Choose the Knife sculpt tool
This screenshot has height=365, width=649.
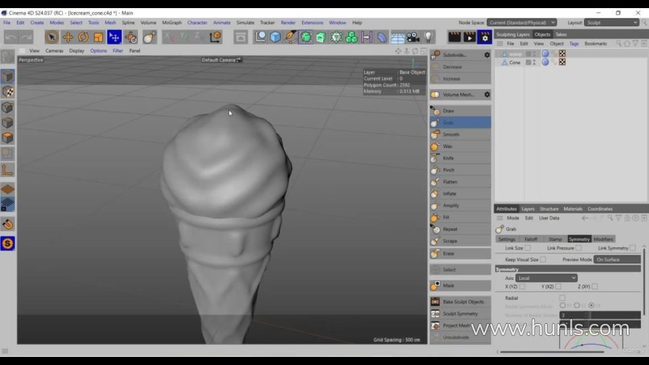pos(448,158)
